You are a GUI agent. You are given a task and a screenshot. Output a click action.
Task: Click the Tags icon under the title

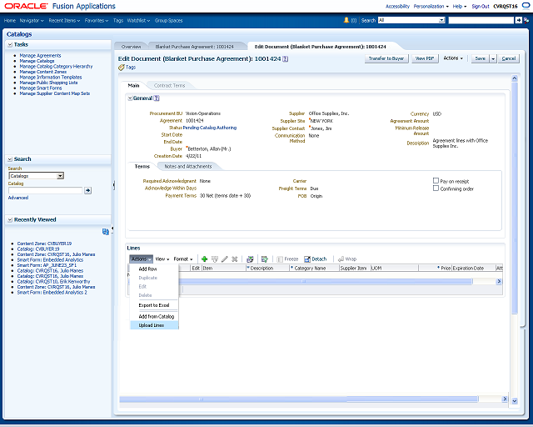click(x=122, y=68)
